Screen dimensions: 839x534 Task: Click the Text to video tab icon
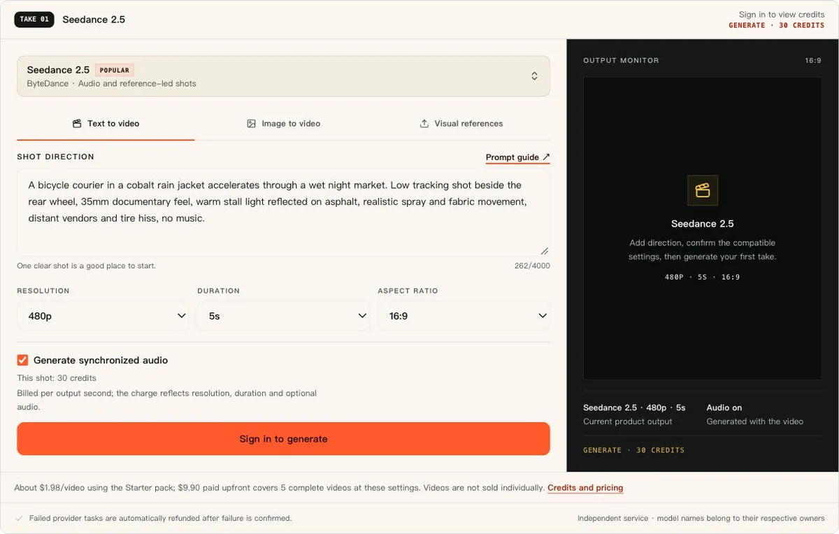77,124
